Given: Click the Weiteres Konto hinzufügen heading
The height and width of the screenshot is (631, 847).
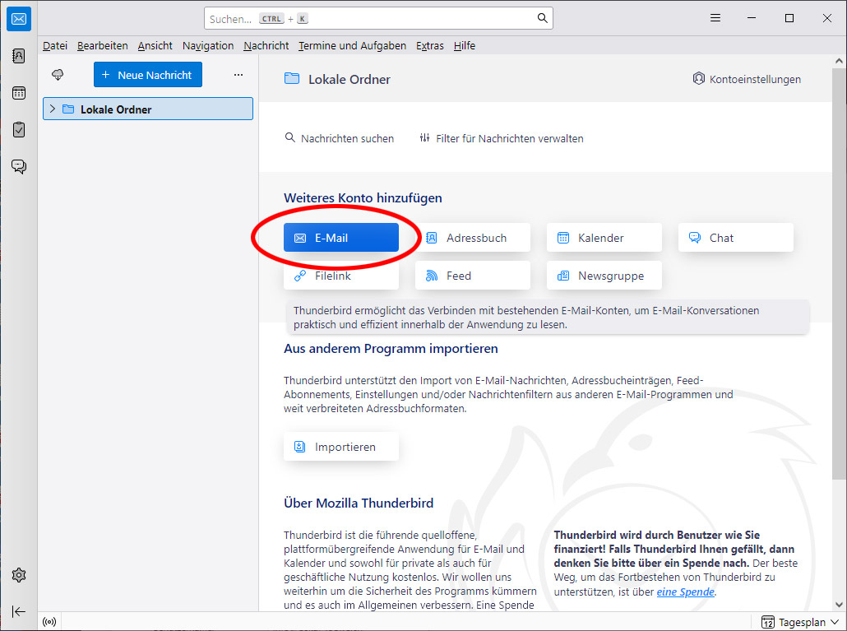Looking at the screenshot, I should tap(363, 197).
